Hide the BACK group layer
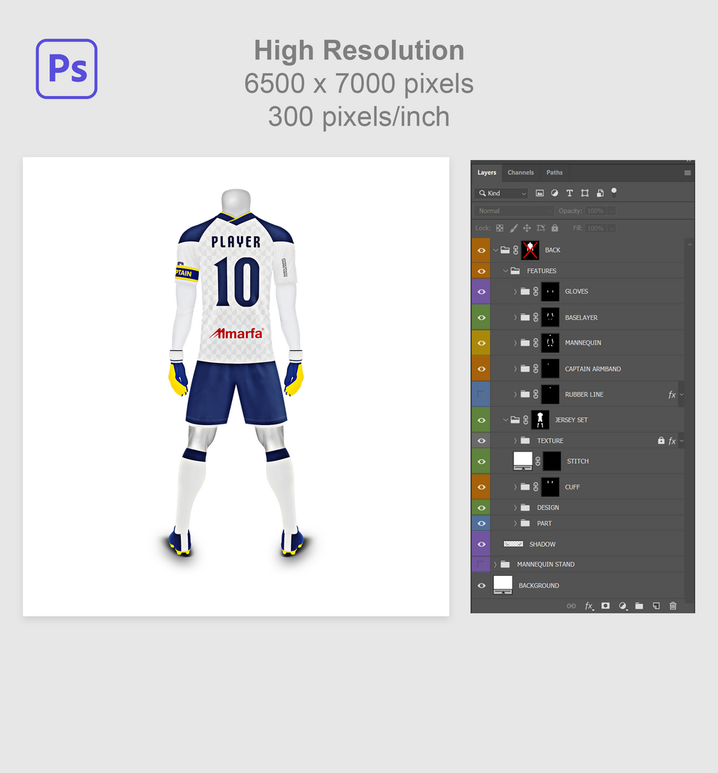Screen dimensions: 718x773 click(482, 251)
